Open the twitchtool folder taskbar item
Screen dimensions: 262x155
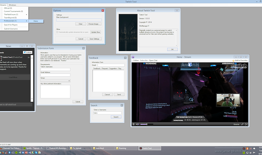[x=103, y=148]
